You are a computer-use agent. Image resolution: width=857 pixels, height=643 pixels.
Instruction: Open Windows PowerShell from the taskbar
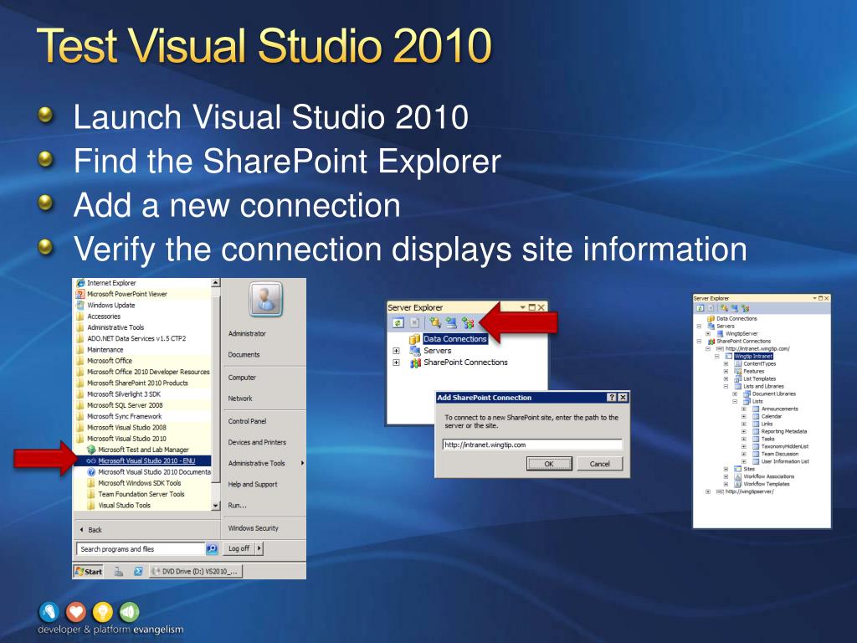click(x=138, y=571)
